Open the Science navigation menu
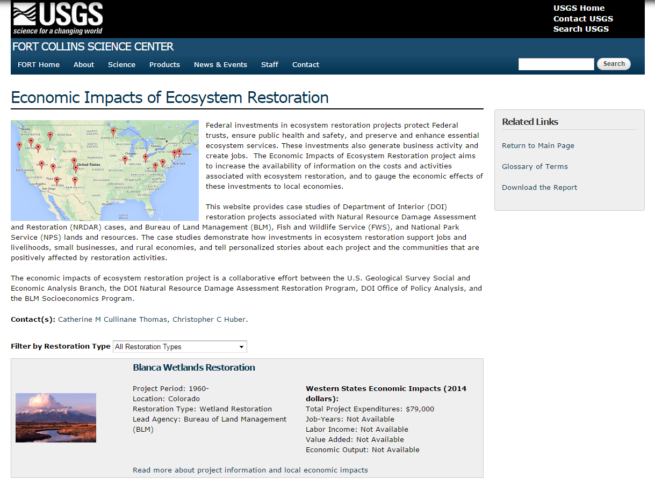Screen dimensions: 655x487 (x=121, y=64)
